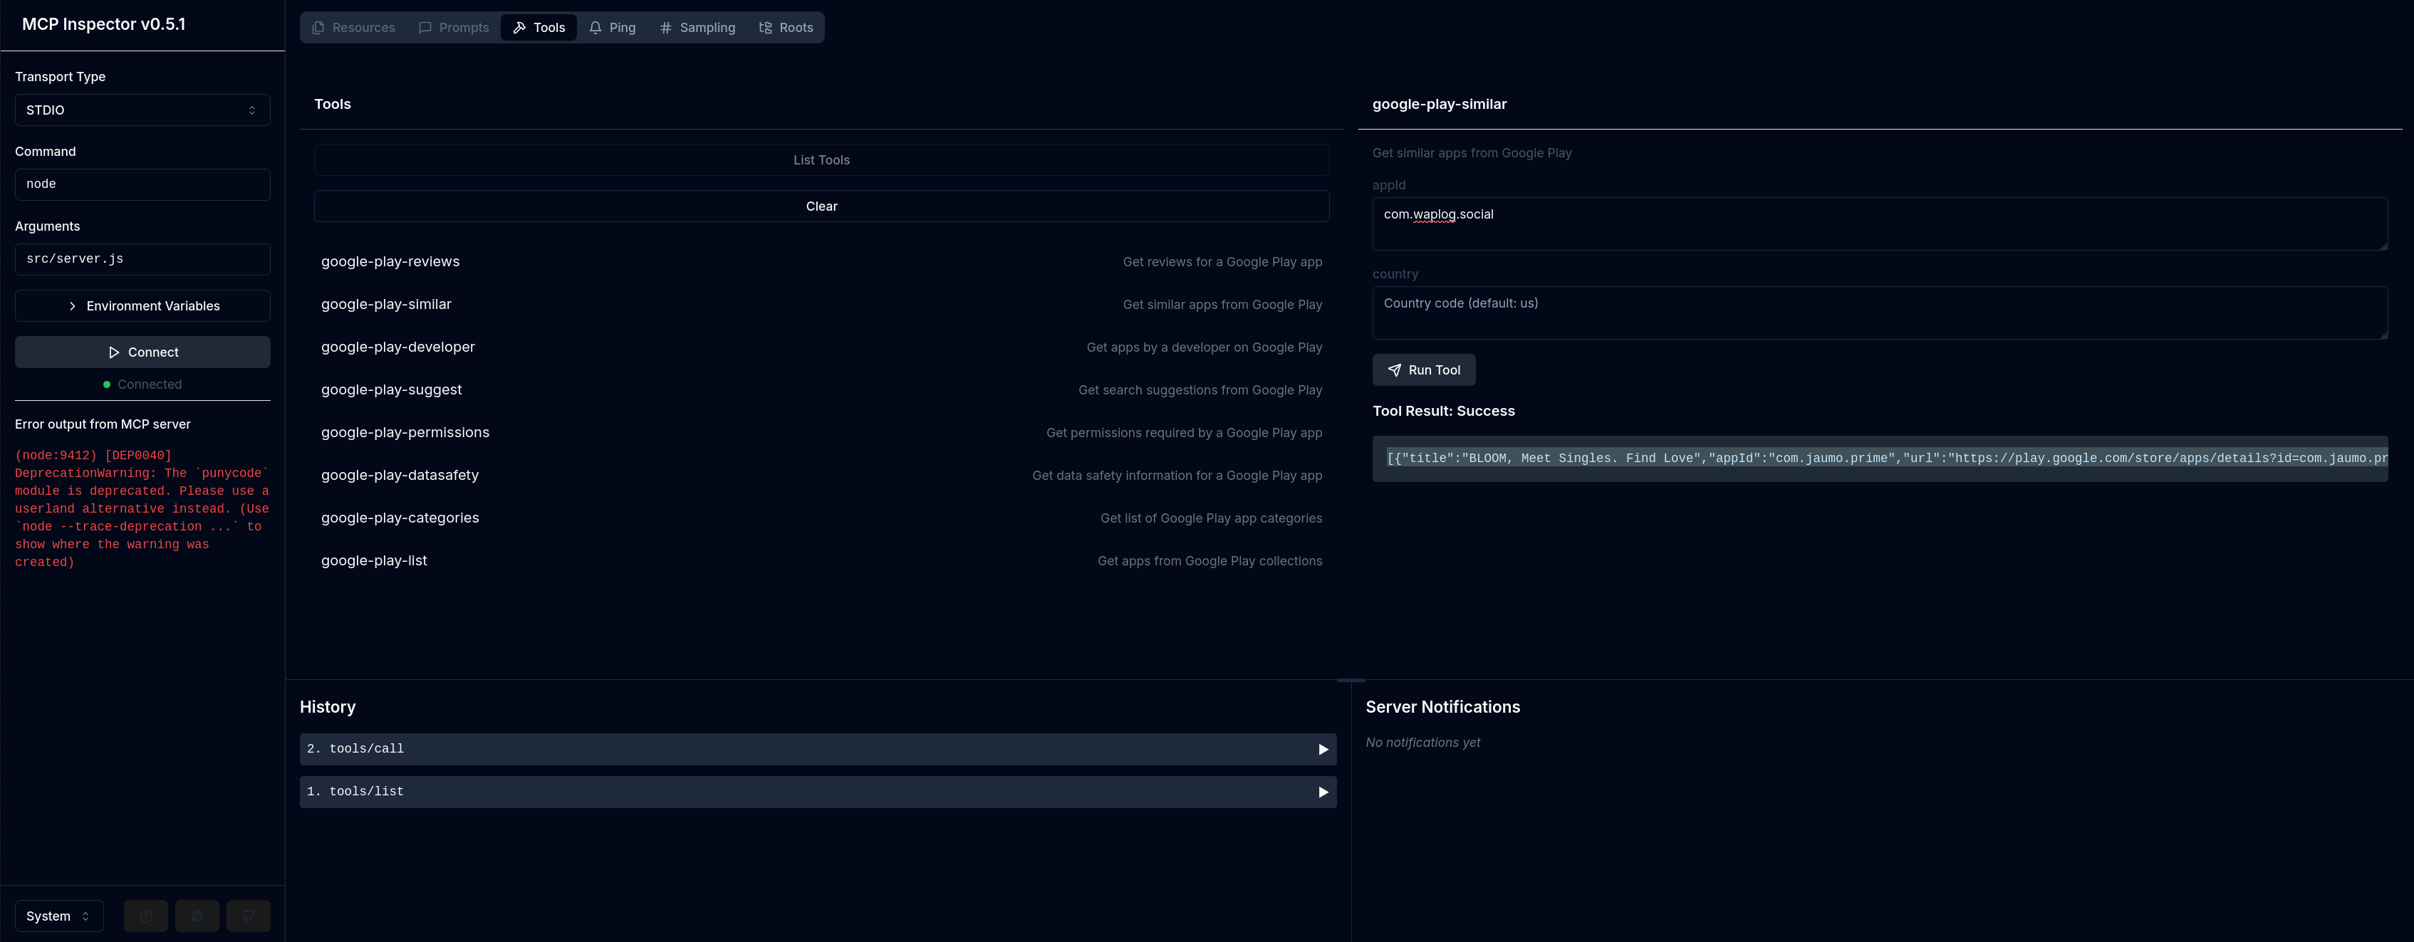Open the Prompts tab
Screen dimensions: 2414x942
454,27
